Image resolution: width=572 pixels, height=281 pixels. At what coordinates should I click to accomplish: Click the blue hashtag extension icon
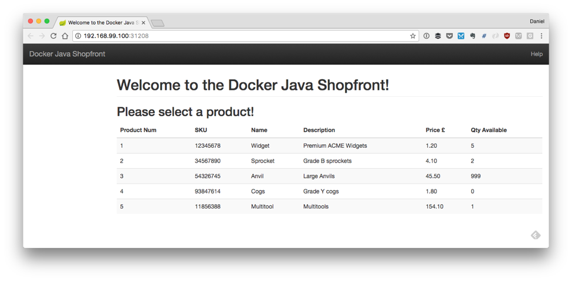(x=484, y=36)
